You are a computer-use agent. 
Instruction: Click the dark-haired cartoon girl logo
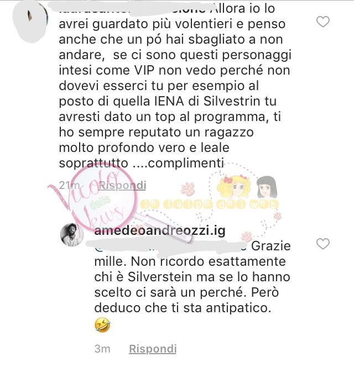267,187
